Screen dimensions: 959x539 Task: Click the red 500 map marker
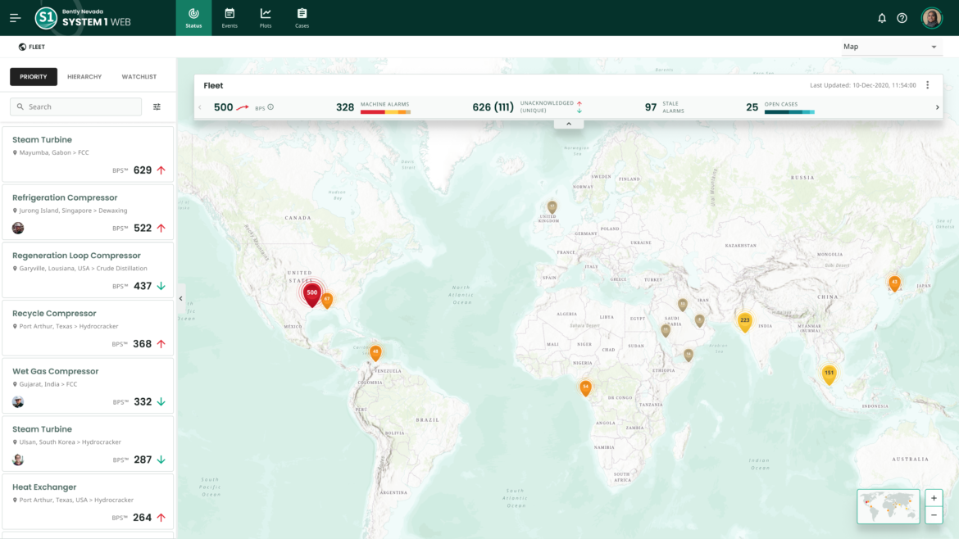coord(311,293)
